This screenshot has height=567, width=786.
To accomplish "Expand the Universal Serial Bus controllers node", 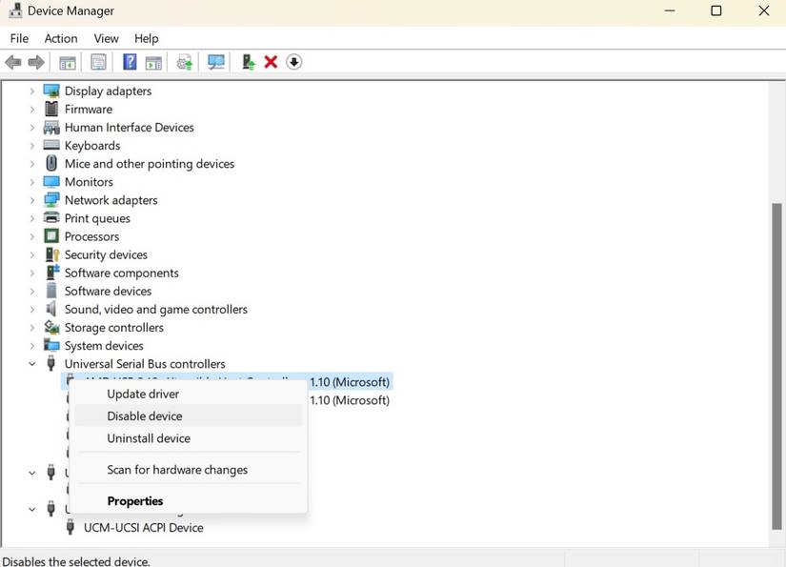I will (31, 363).
